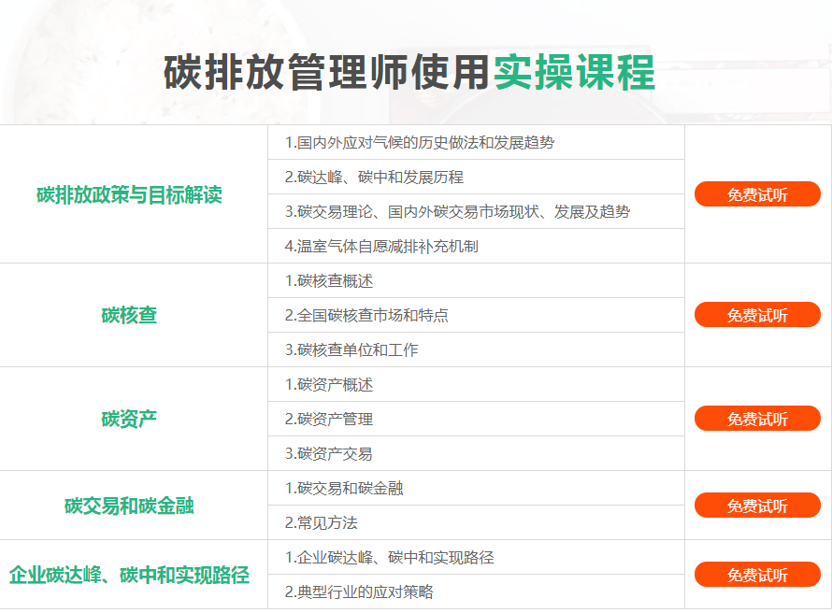Select lesson 温室气体自愿减排补充机制
832x613 pixels.
tap(381, 247)
